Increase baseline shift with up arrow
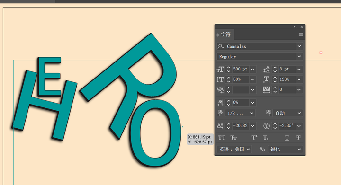Screen dimensions: 341x185 (228, 124)
